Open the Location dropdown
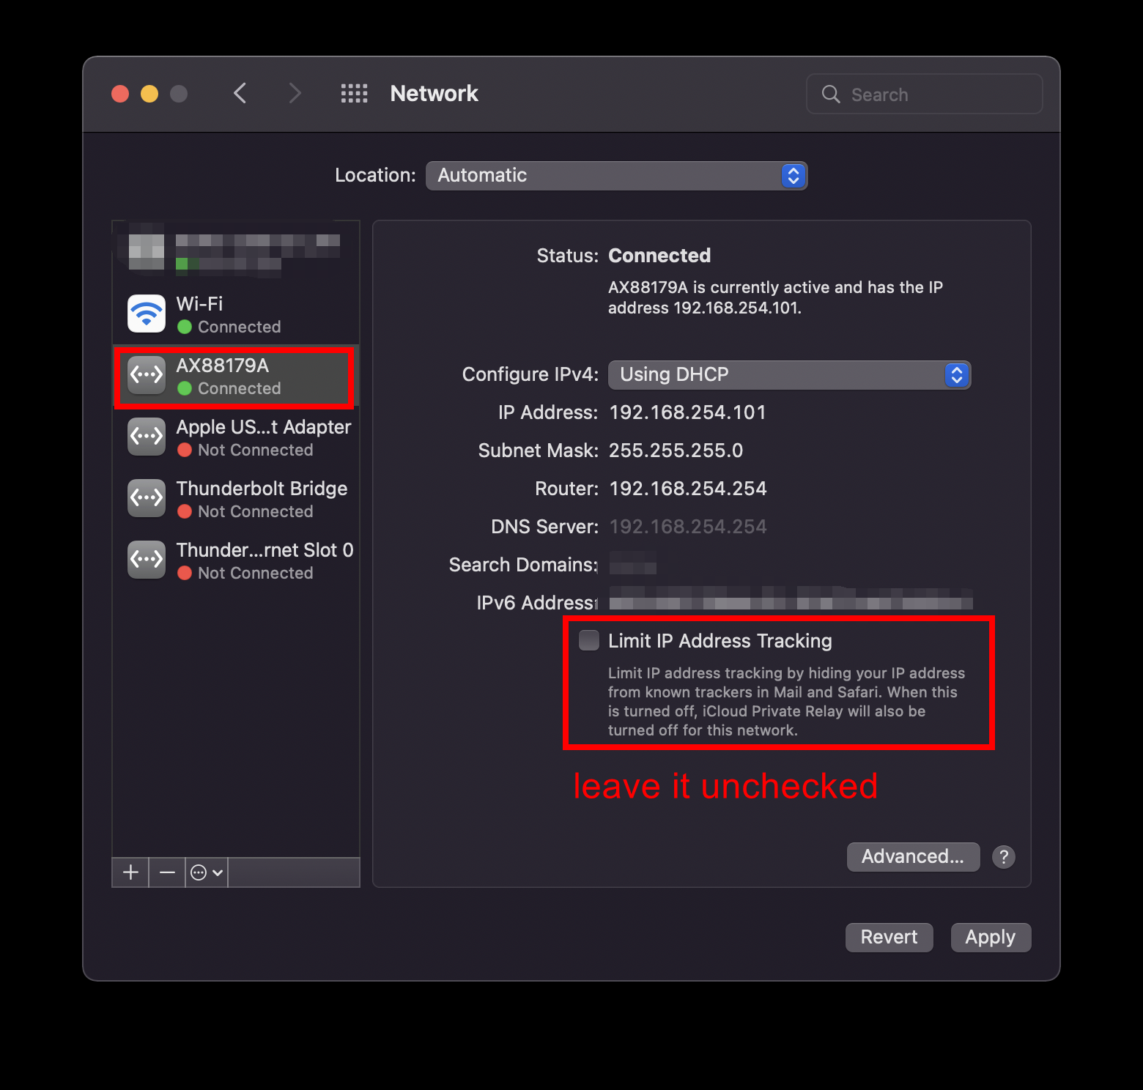The height and width of the screenshot is (1090, 1143). click(616, 176)
